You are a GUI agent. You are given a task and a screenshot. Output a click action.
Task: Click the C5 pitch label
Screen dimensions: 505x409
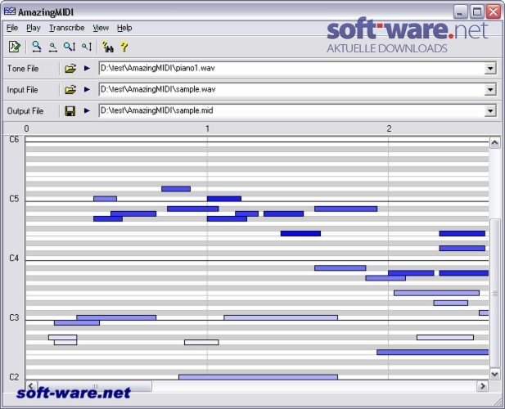14,199
